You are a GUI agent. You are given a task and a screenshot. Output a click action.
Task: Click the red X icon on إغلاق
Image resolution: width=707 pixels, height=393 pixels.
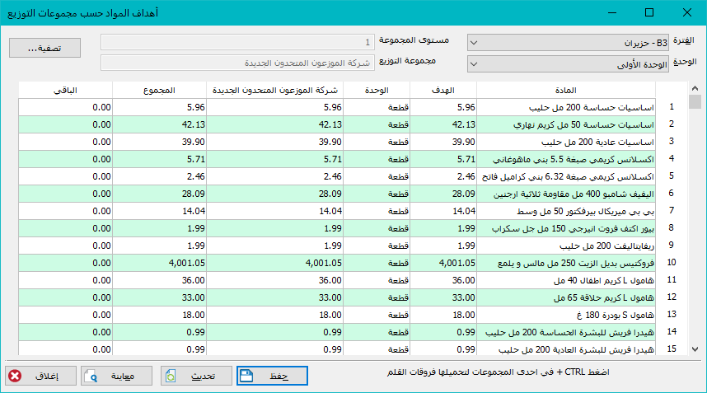tap(15, 376)
